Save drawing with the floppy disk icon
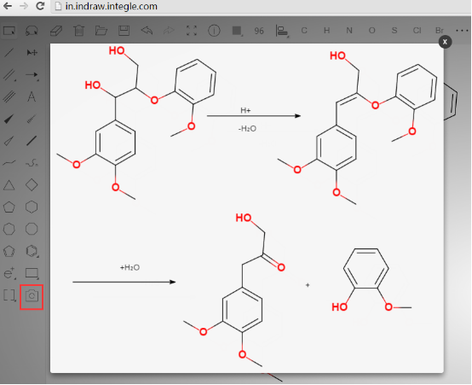This screenshot has width=472, height=385. (x=124, y=31)
